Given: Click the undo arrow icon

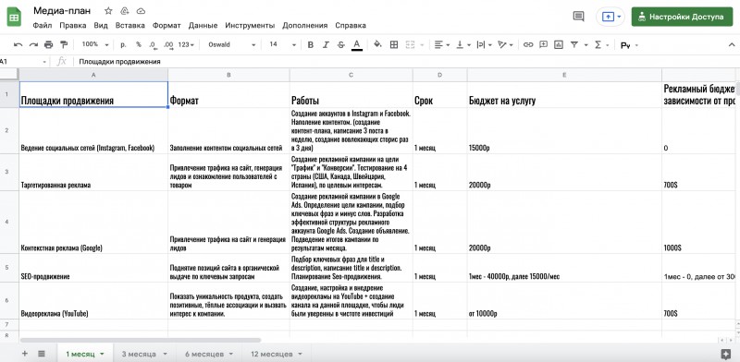Looking at the screenshot, I should click(18, 44).
